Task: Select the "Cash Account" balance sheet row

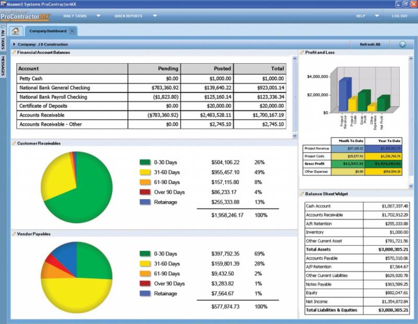Action: coord(357,206)
